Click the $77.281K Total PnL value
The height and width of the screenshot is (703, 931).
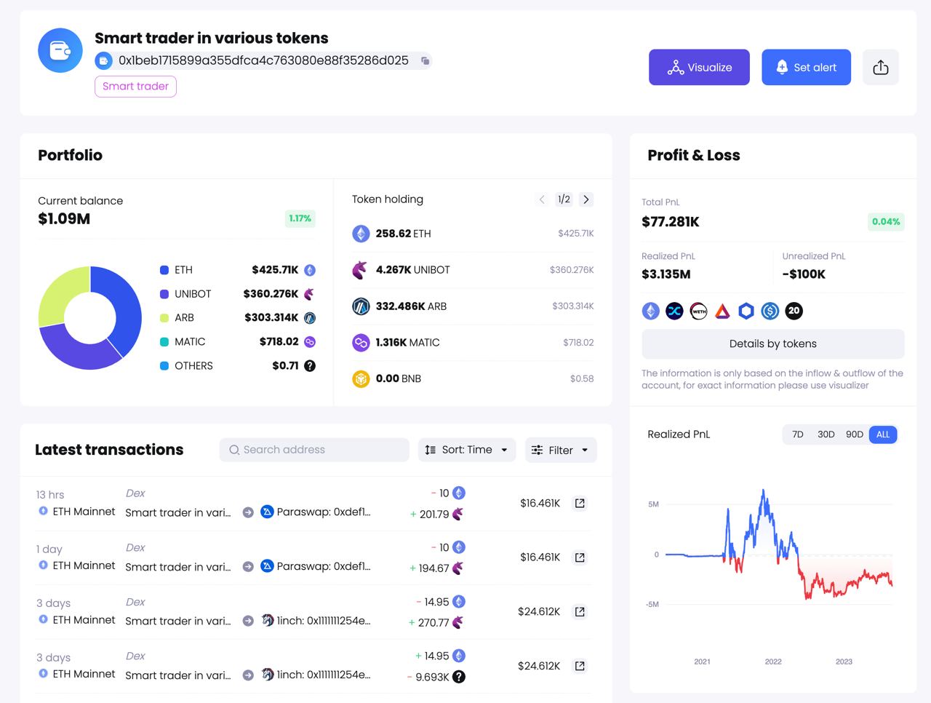tap(671, 222)
